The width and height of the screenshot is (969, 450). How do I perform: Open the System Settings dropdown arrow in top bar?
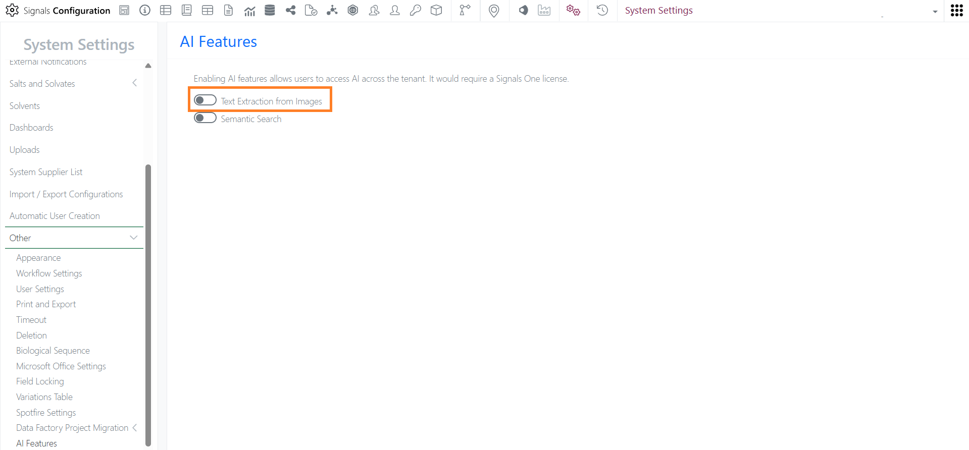click(935, 12)
